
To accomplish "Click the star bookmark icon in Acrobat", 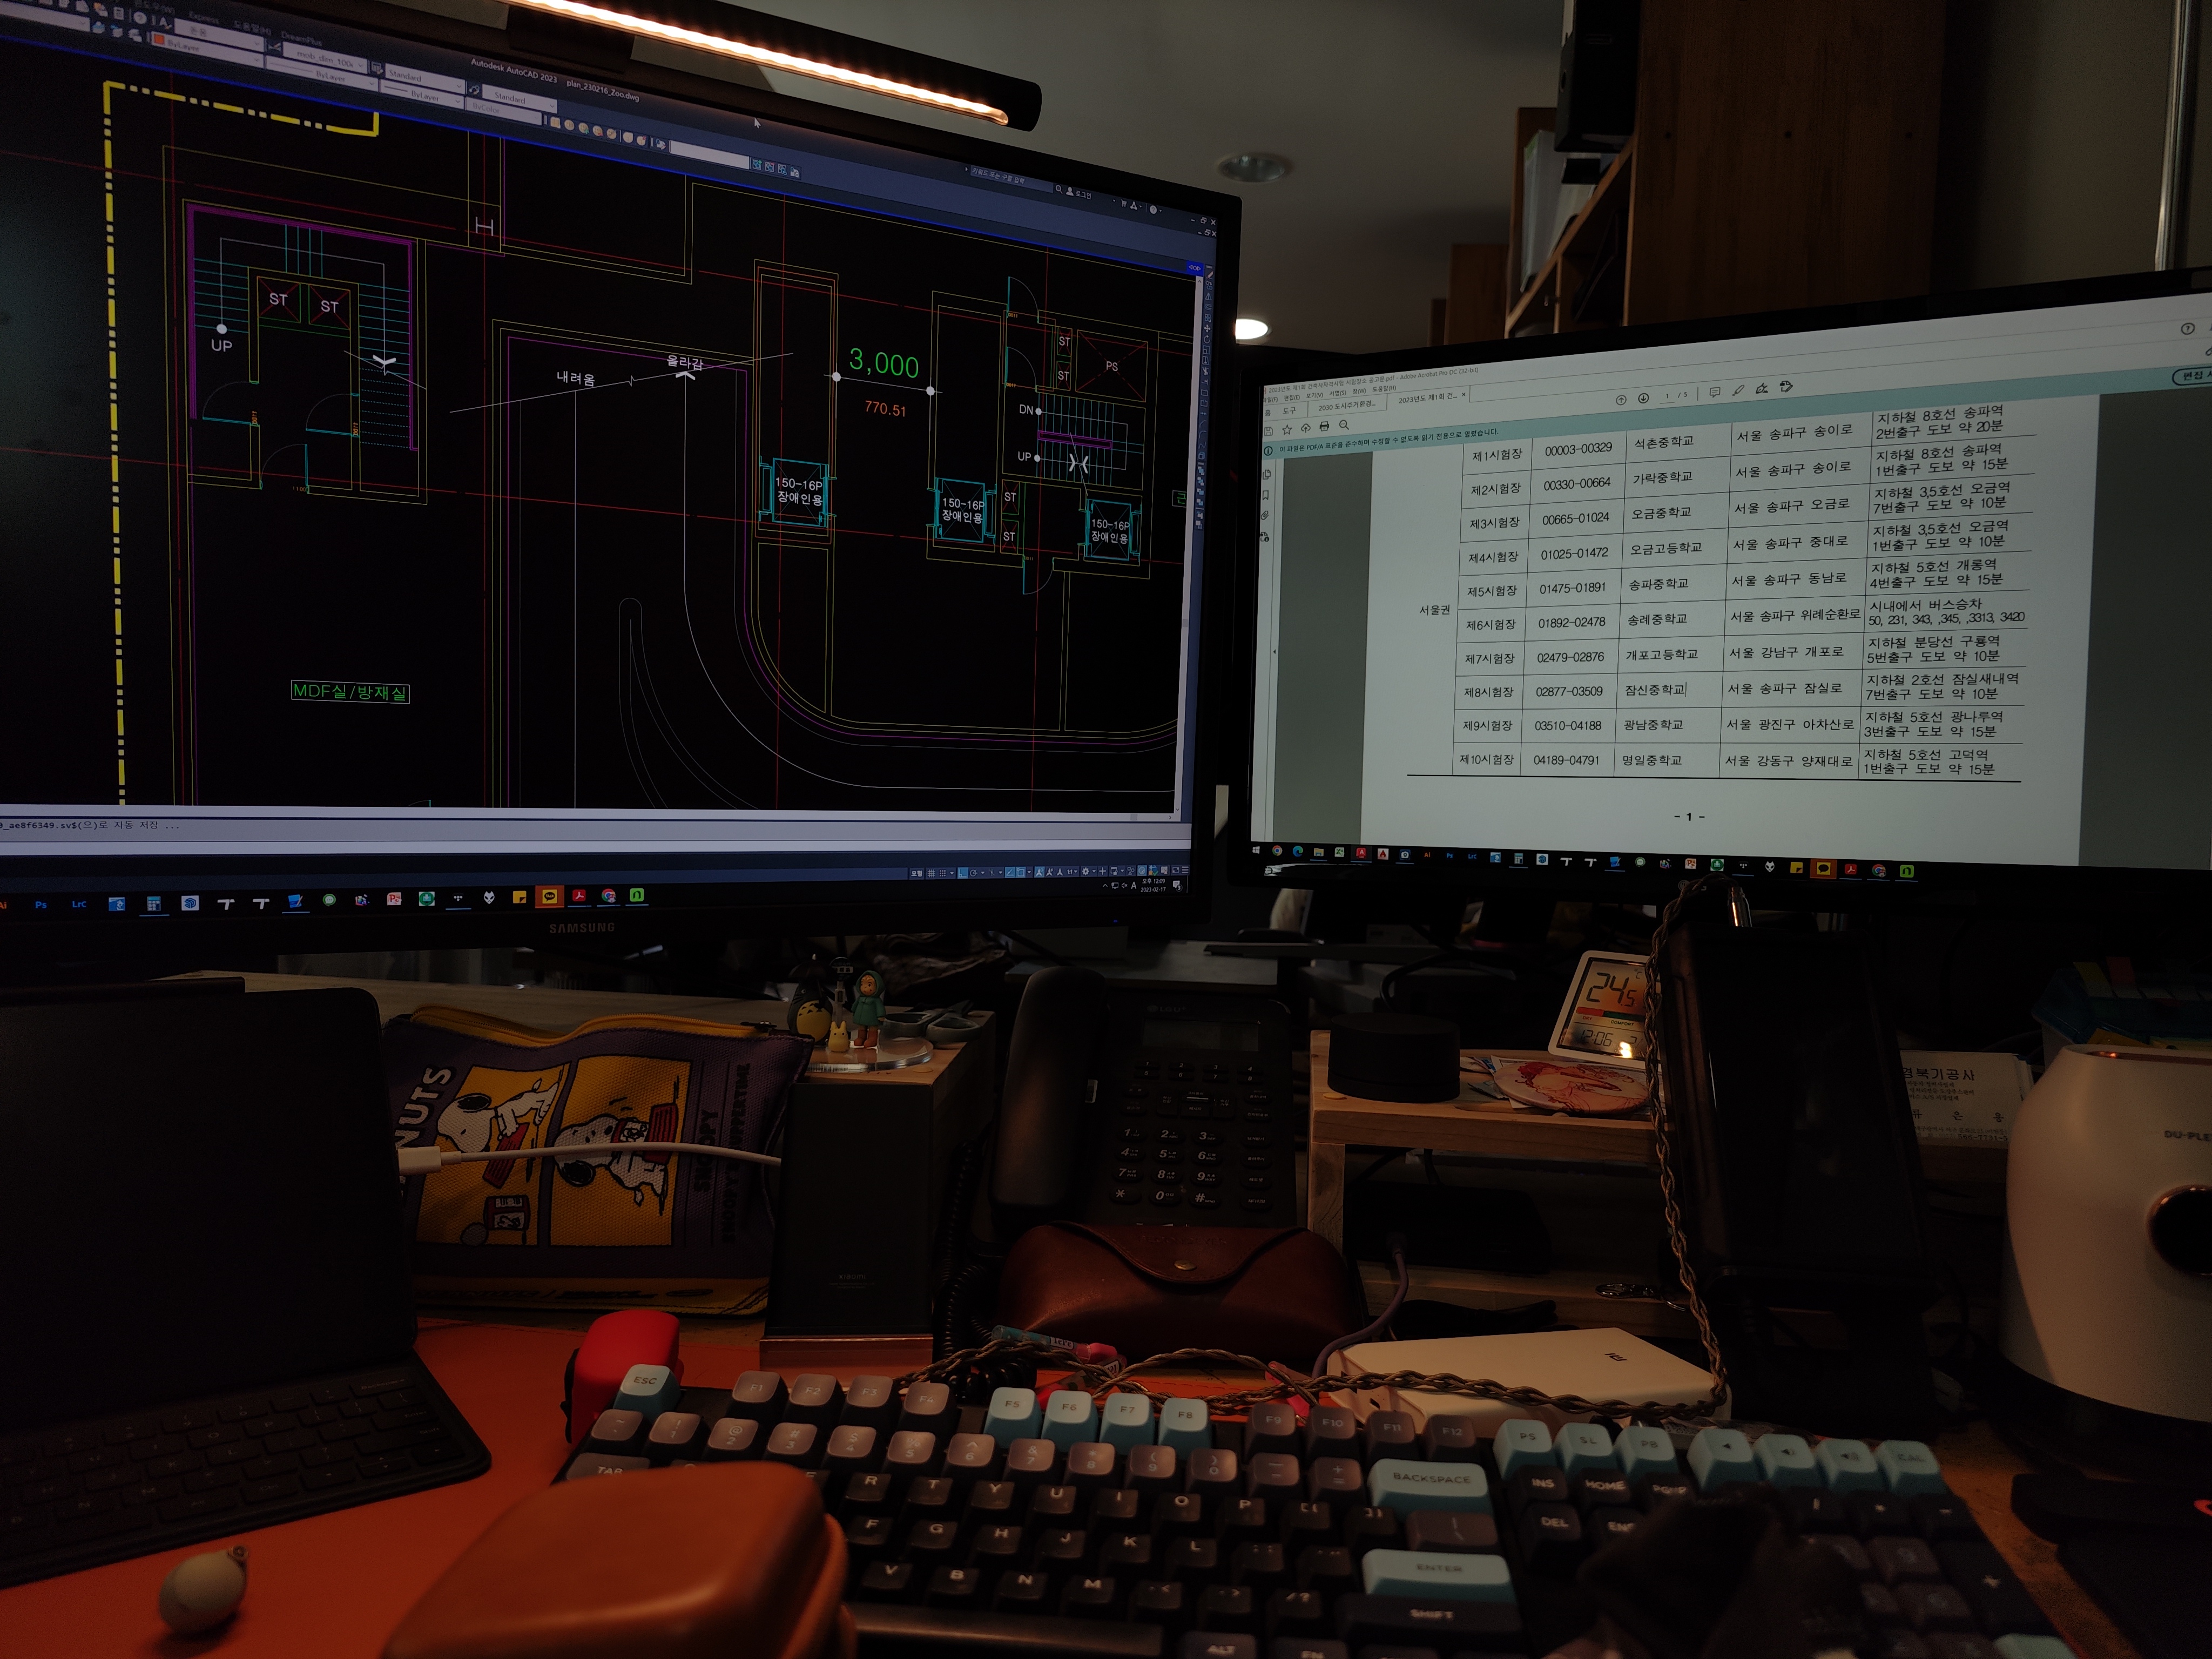I will click(x=1287, y=430).
